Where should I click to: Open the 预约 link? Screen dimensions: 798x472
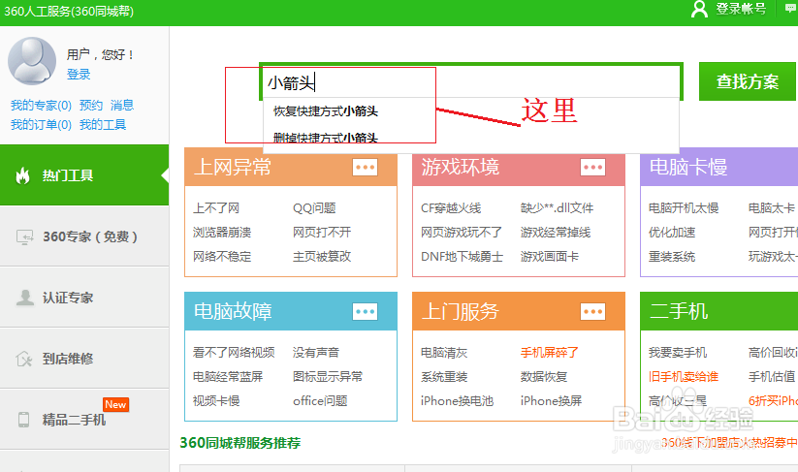91,106
